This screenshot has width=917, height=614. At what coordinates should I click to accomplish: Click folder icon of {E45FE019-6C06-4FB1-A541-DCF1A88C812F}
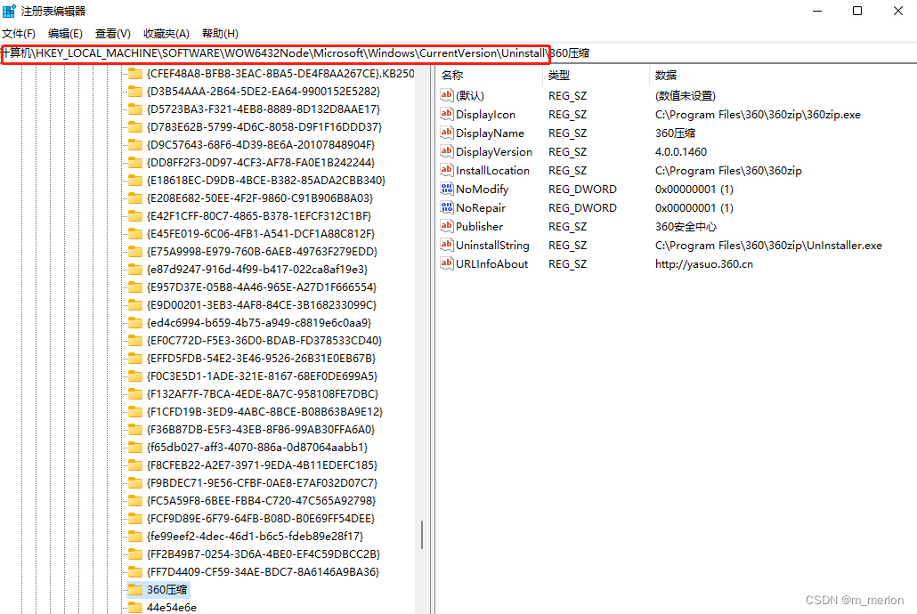click(135, 234)
